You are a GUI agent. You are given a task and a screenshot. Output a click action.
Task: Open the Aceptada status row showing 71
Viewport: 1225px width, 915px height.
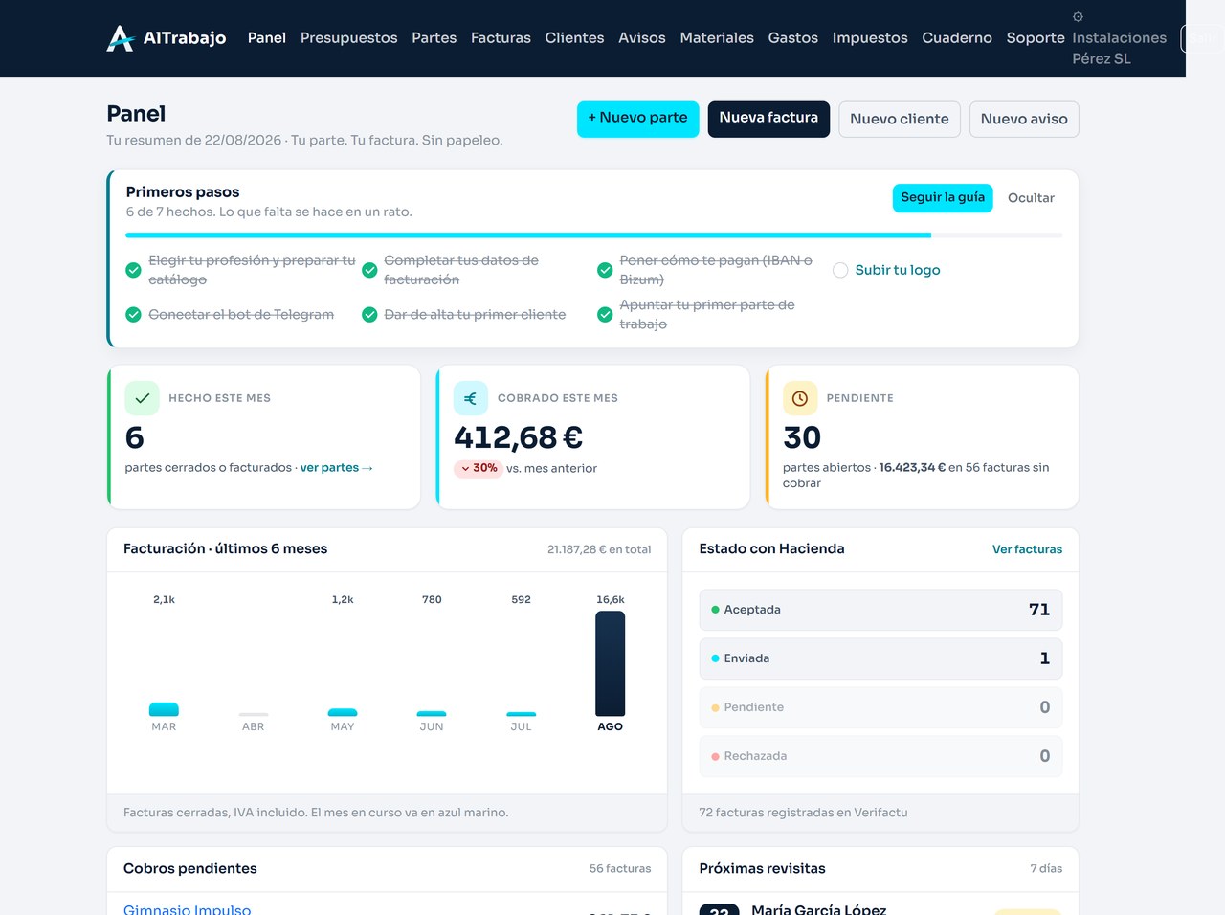[x=880, y=610]
